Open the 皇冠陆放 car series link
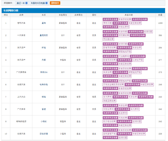The height and width of the screenshot is (141, 168). (44, 35)
